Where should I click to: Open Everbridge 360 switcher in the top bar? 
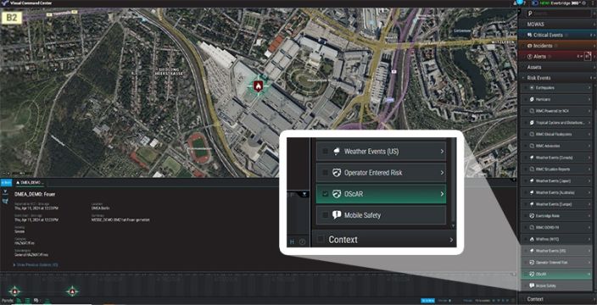tap(560, 3)
